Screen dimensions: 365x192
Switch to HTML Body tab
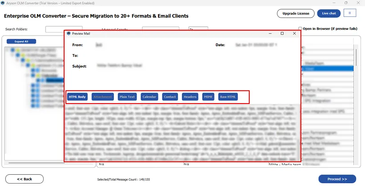(77, 96)
